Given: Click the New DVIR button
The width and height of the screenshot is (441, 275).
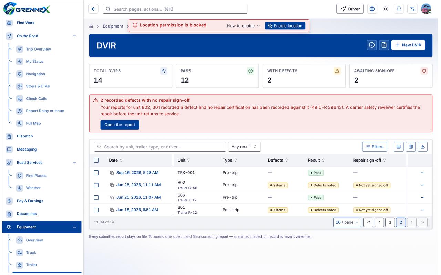Looking at the screenshot, I should [408, 45].
